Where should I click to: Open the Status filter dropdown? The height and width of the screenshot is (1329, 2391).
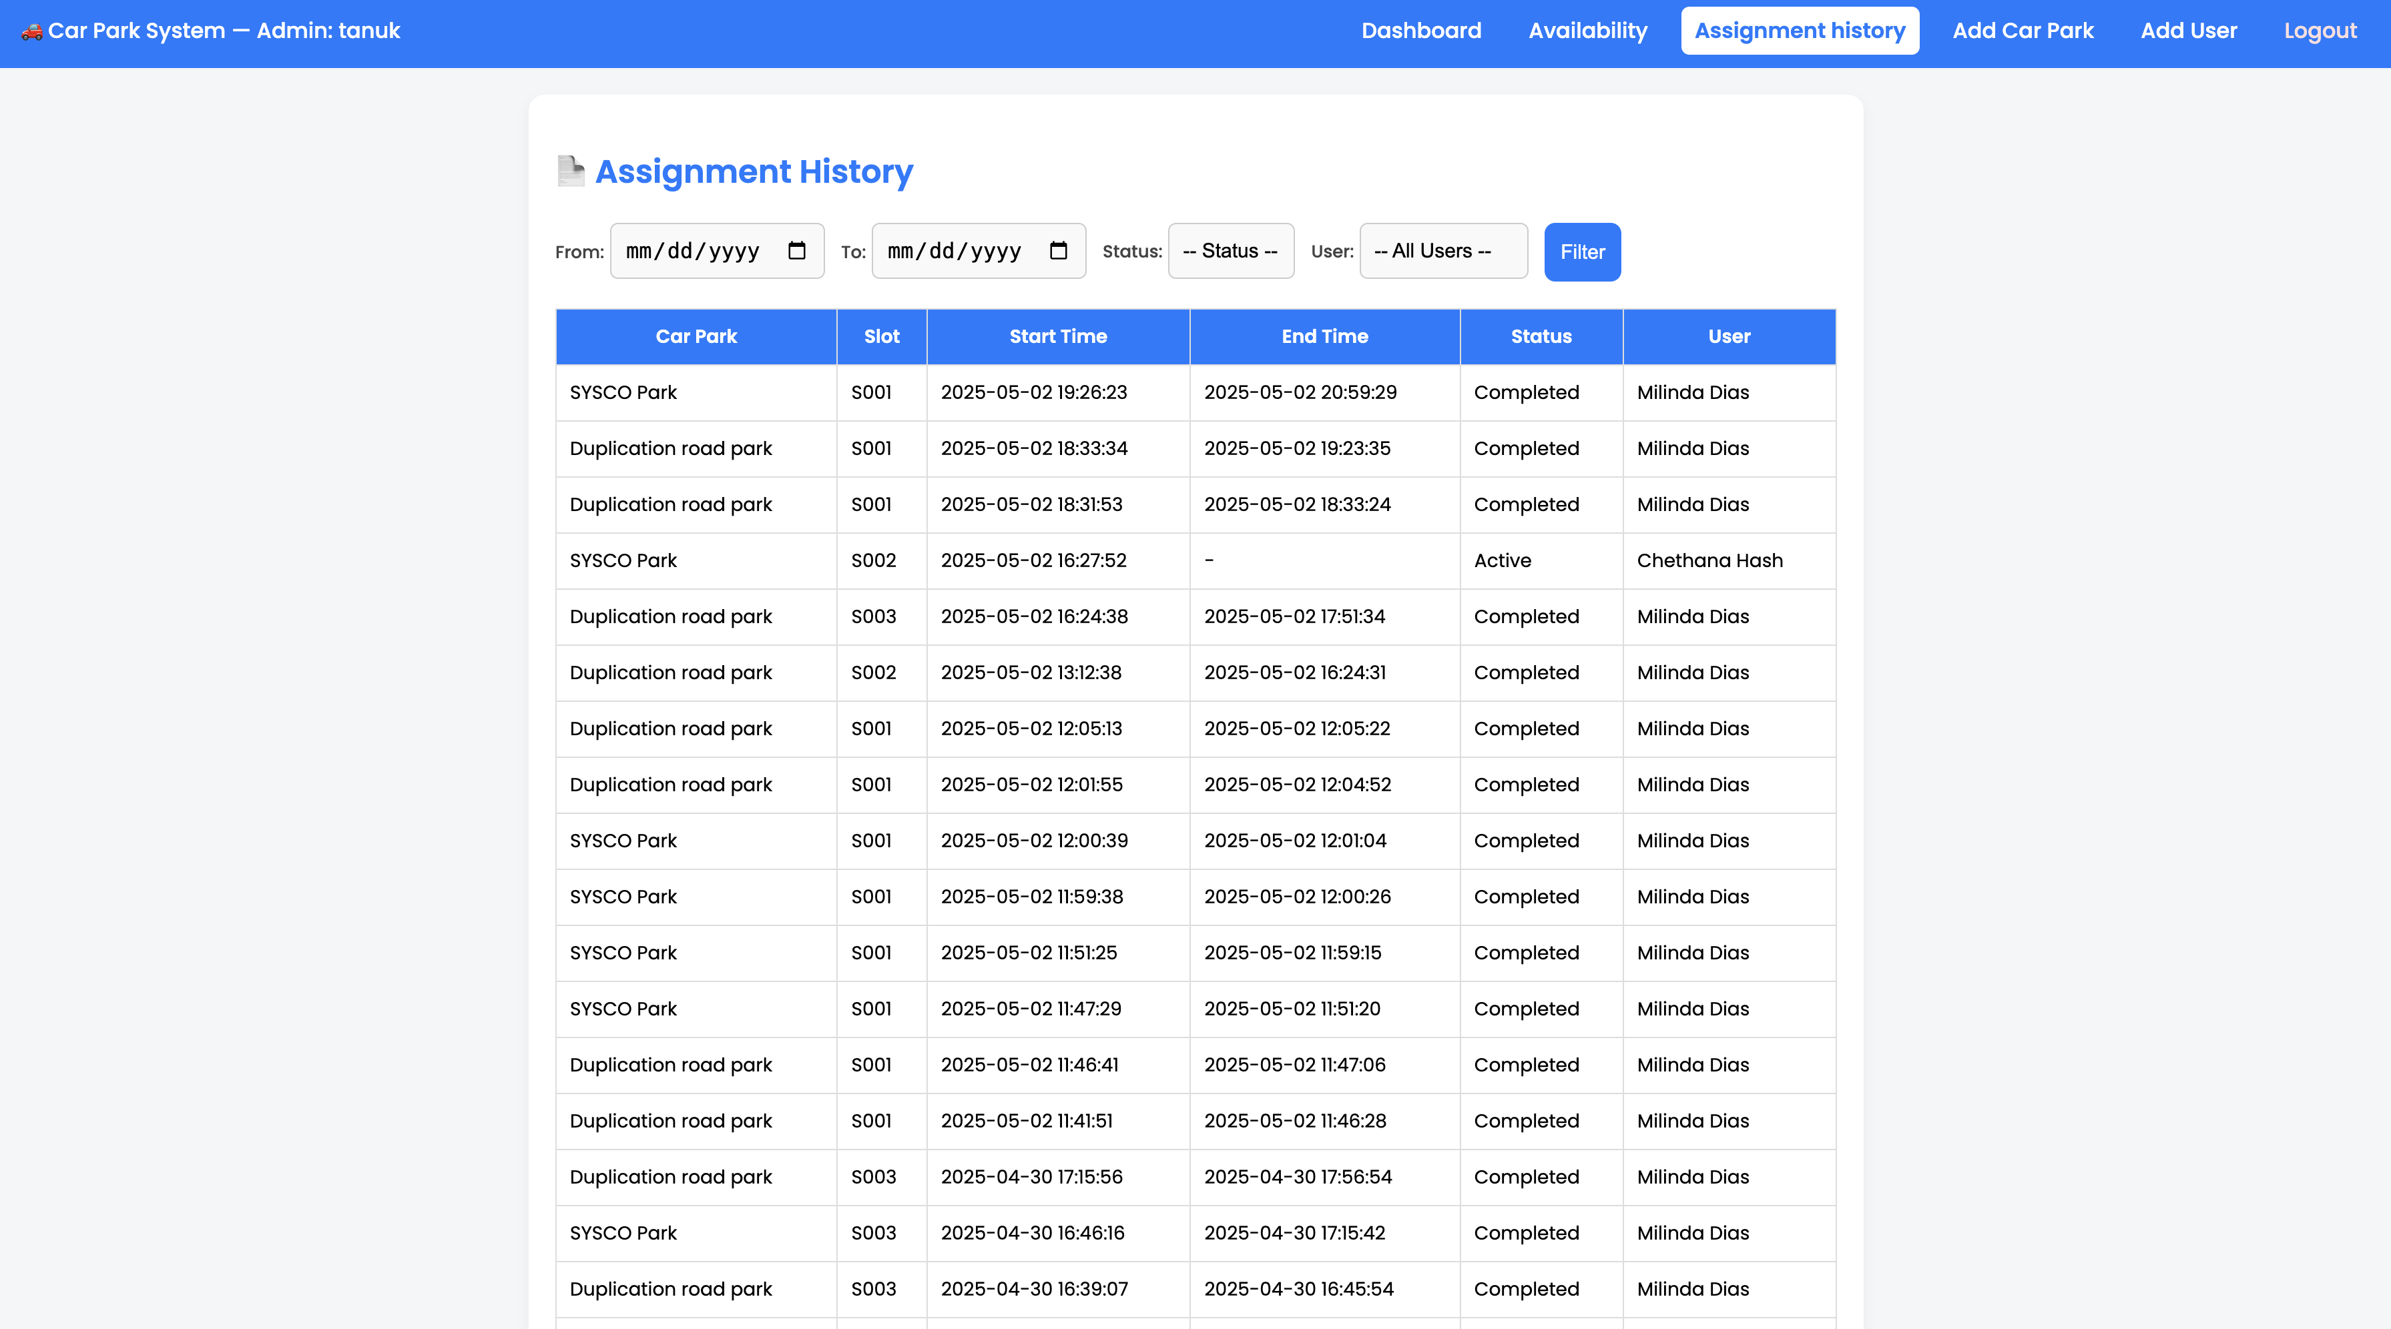[1231, 250]
